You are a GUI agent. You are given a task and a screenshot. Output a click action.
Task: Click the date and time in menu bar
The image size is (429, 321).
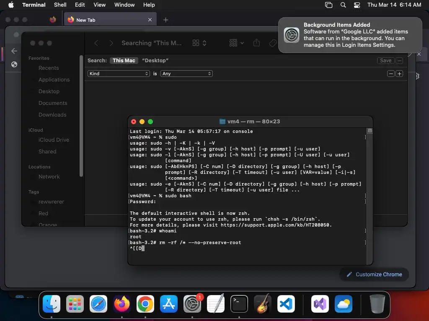point(394,5)
